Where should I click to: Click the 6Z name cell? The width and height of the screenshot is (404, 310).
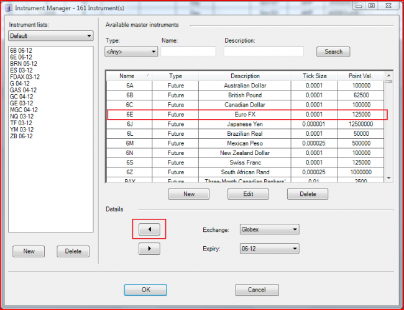129,172
